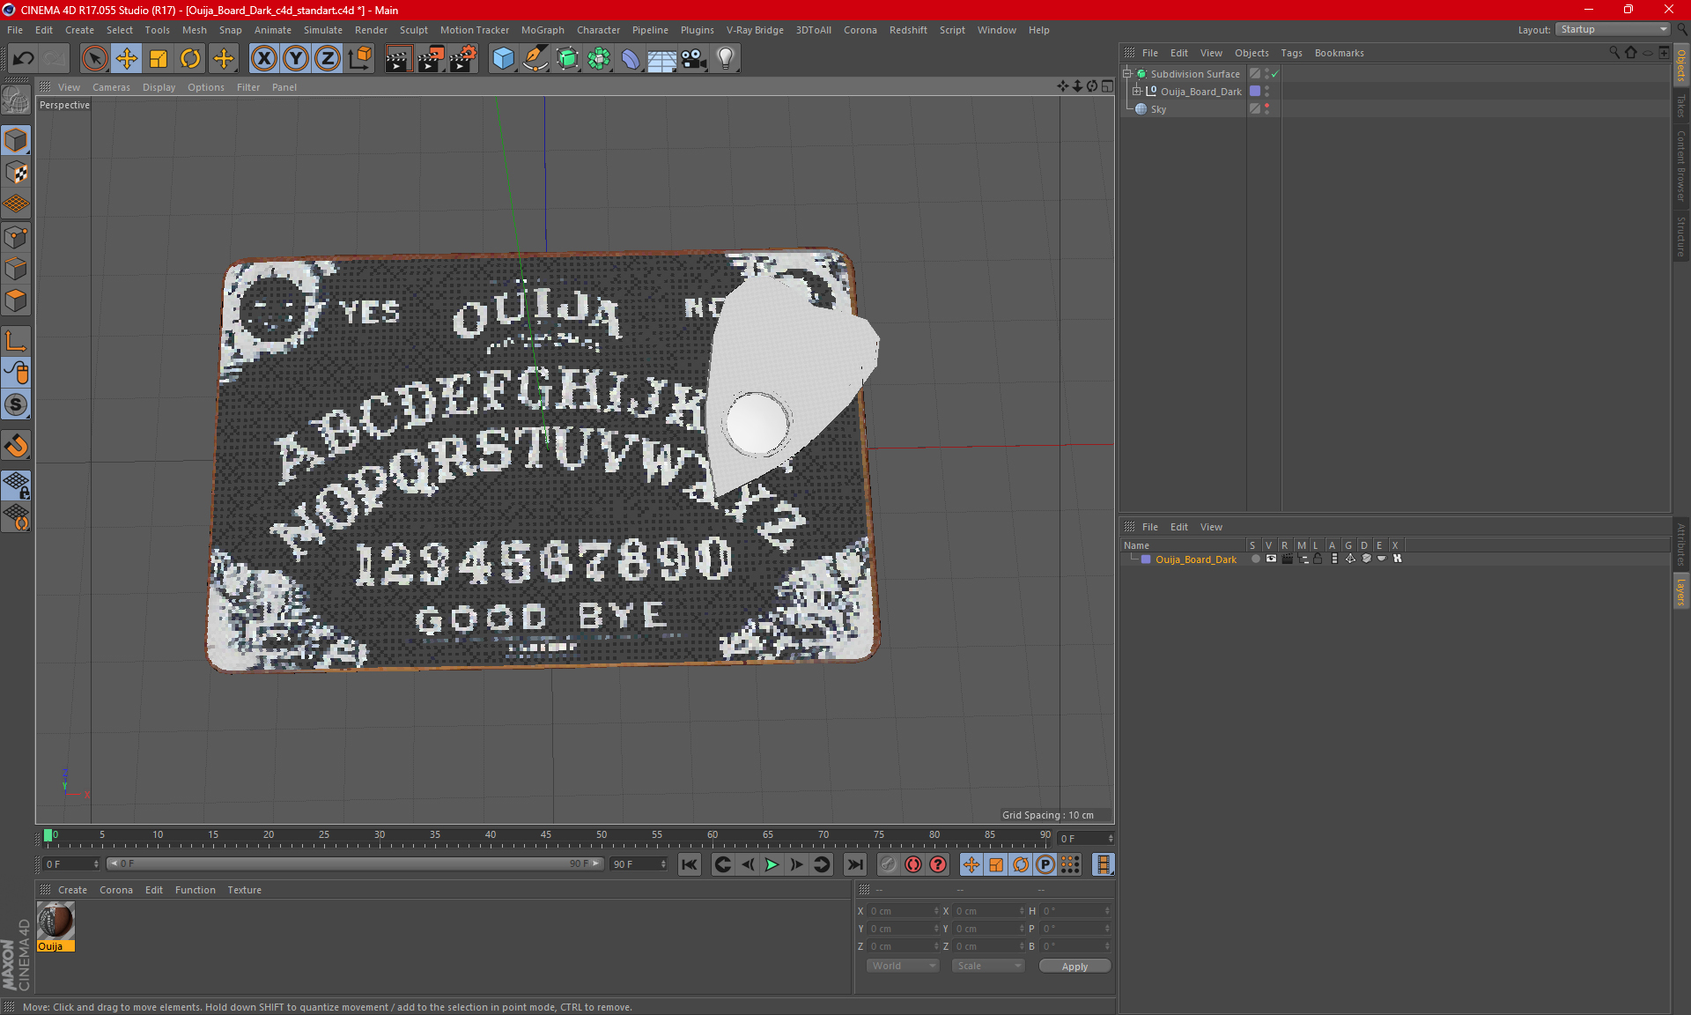Click the 90 F end frame field
The width and height of the screenshot is (1691, 1015).
[x=639, y=863]
